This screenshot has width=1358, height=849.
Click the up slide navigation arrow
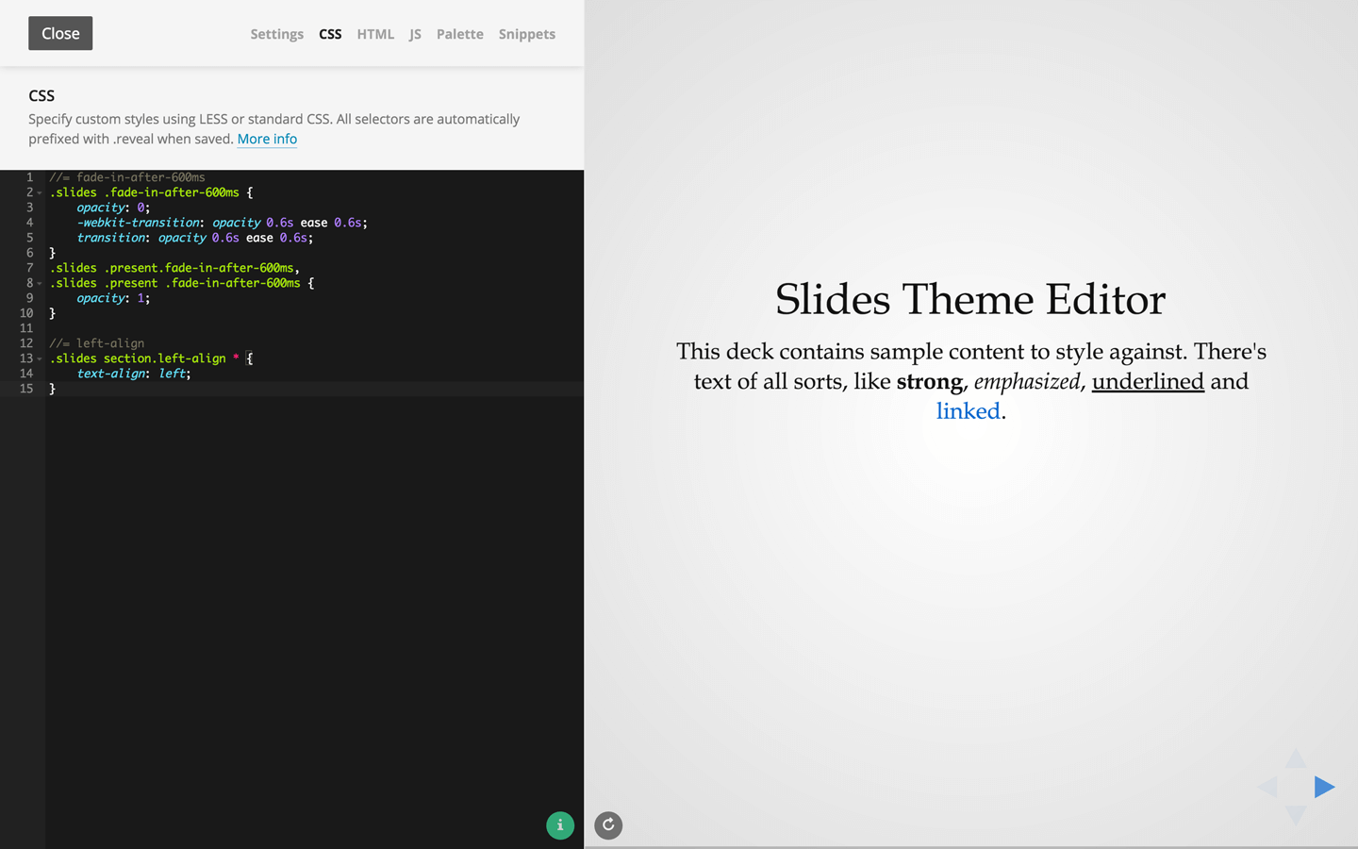(x=1296, y=758)
